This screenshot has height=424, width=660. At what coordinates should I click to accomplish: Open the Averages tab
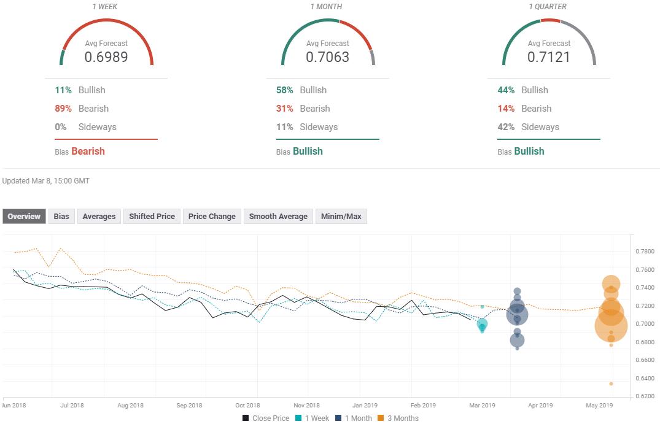click(x=99, y=216)
